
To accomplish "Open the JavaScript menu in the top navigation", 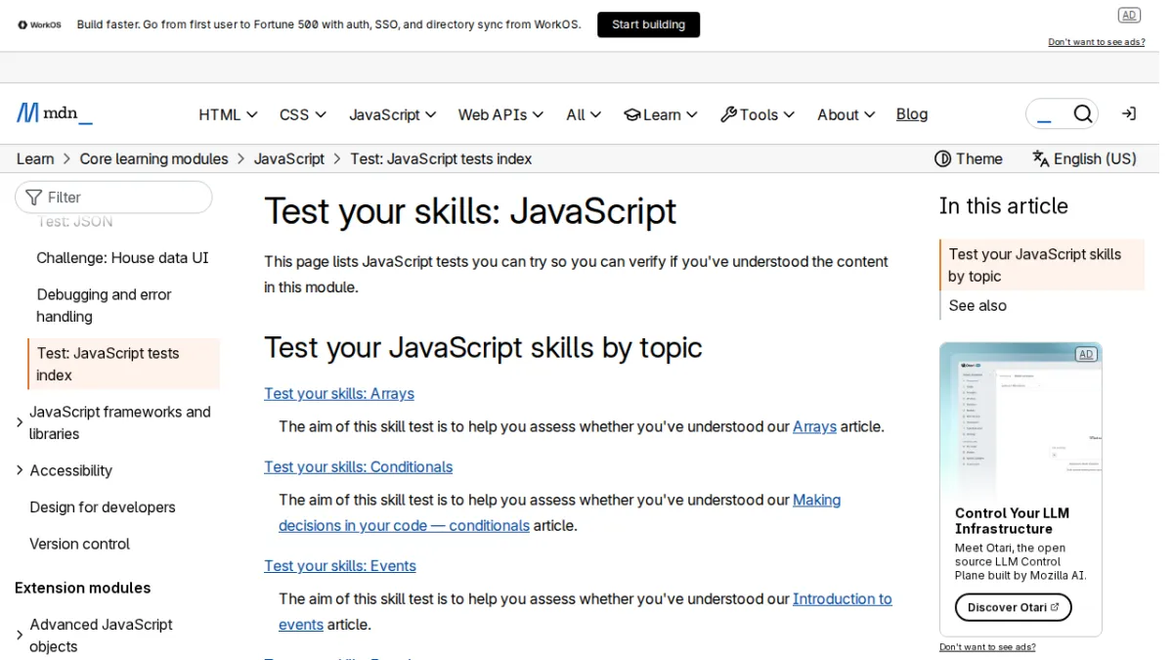I will pos(393,114).
